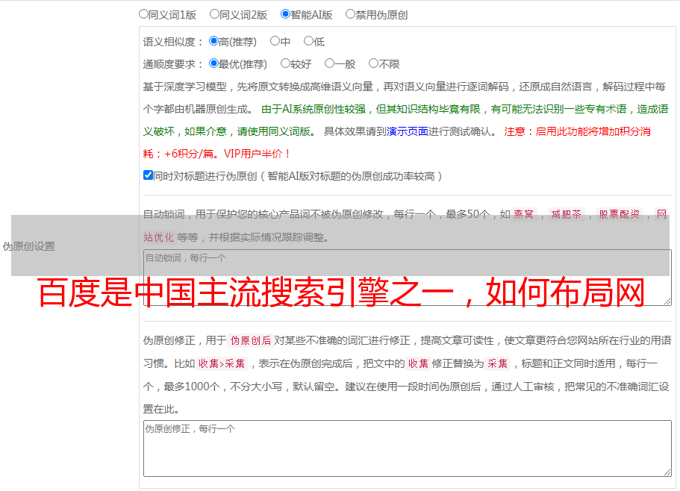Toggle 同时对标题进行伪原创 checkbox

(x=148, y=175)
